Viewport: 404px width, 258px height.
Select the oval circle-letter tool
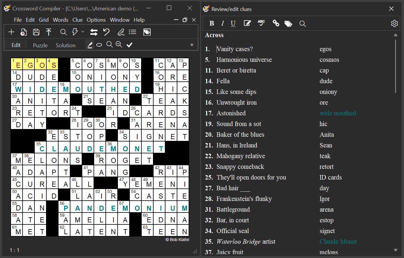(99, 45)
